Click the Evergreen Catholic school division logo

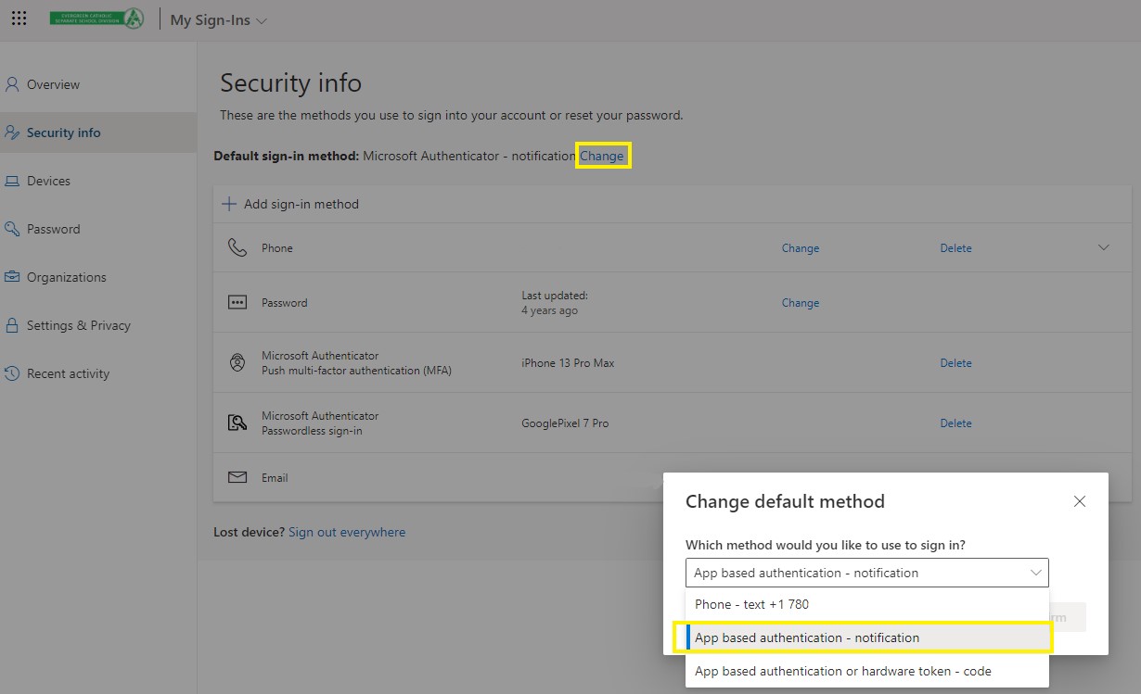97,19
